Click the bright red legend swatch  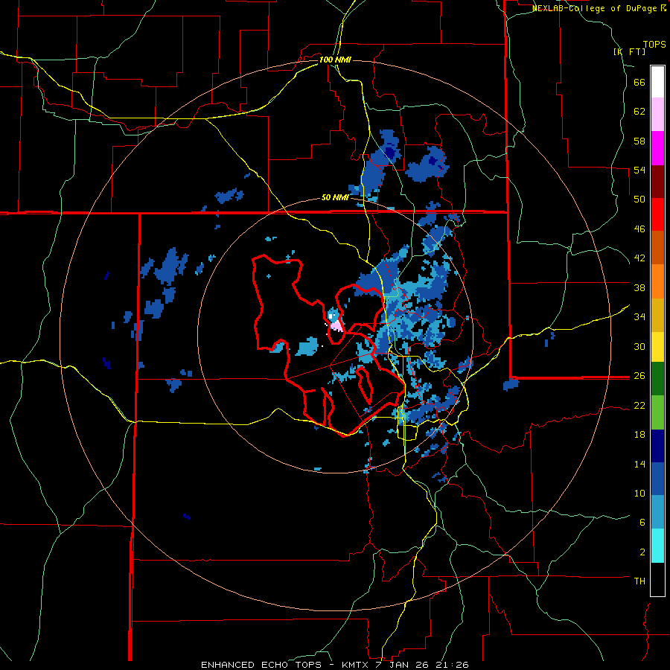tap(657, 214)
